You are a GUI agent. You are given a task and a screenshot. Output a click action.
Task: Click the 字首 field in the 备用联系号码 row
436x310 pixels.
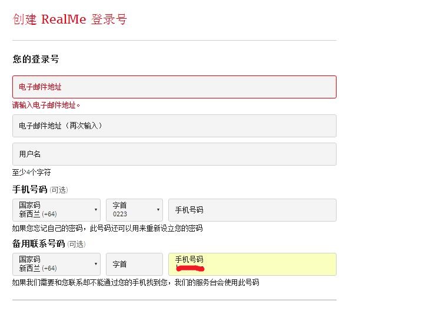coord(134,264)
